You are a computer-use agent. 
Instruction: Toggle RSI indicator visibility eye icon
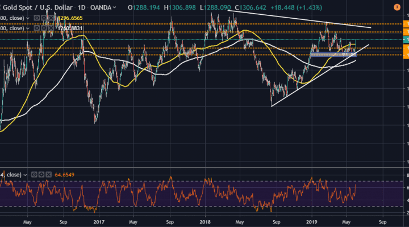(34, 175)
